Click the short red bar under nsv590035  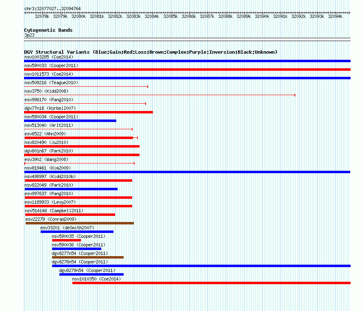[x=66, y=240]
